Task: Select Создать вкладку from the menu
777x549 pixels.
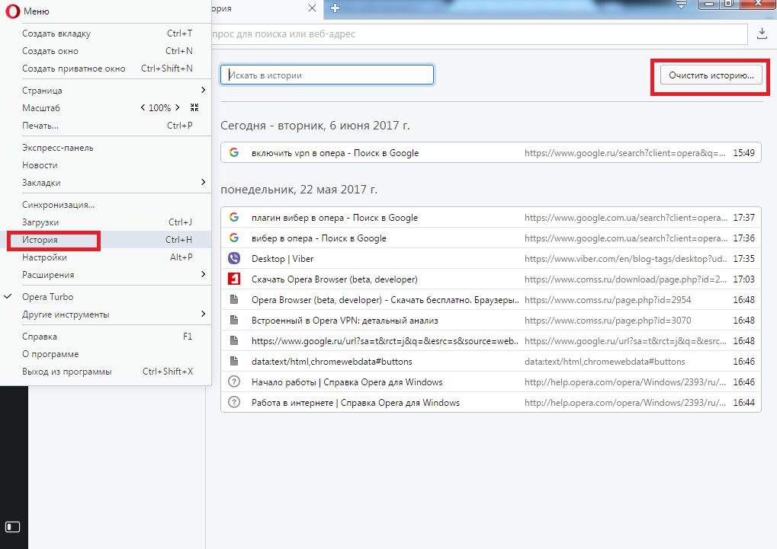Action: pyautogui.click(x=105, y=34)
